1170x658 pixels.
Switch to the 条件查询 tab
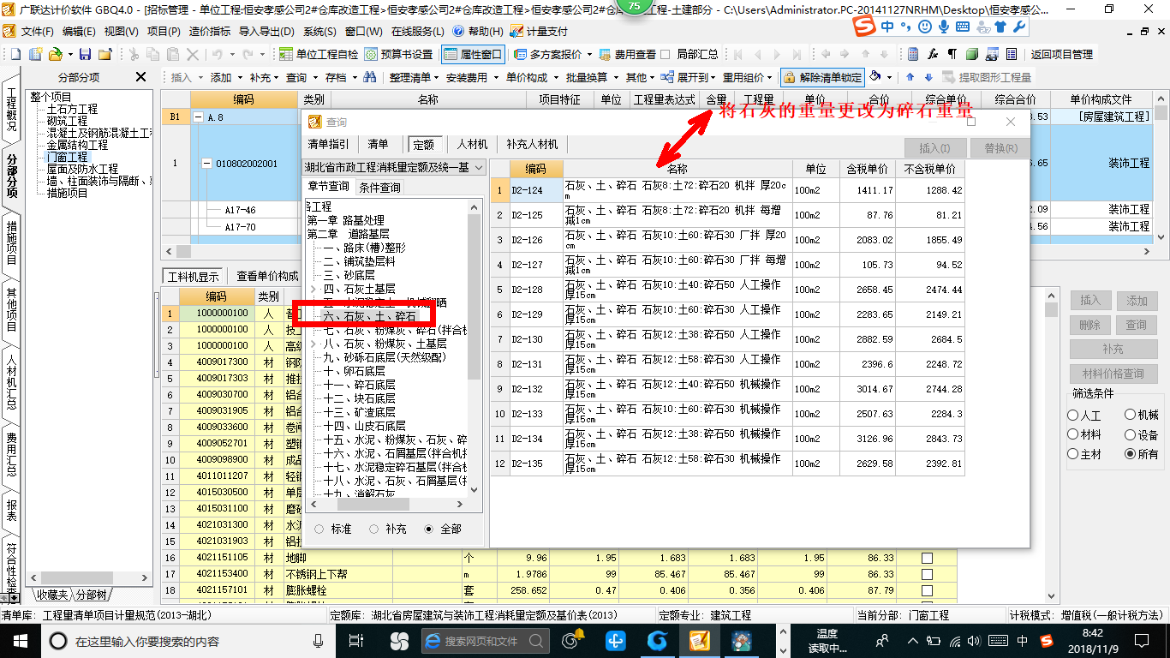[x=379, y=187]
